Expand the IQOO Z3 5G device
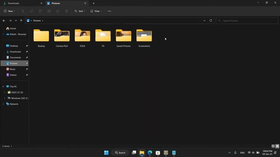Screen dimensions: 280x157 5,92
